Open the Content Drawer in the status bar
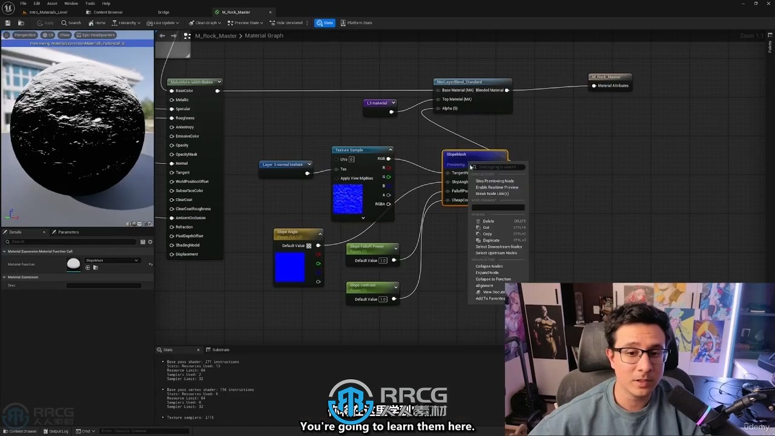Image resolution: width=775 pixels, height=436 pixels. [x=20, y=431]
